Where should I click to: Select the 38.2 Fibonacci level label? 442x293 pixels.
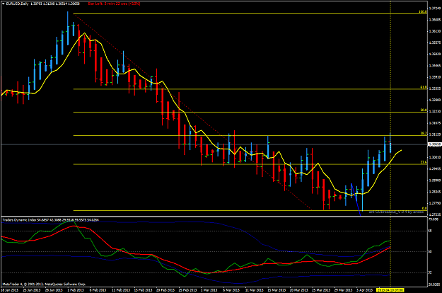pos(424,133)
